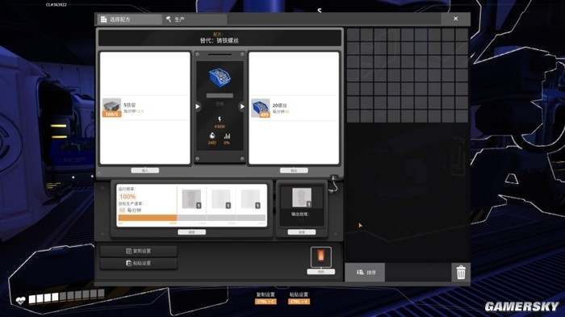Click the screws output item icon
Screen dimensions: 565x317
261,108
